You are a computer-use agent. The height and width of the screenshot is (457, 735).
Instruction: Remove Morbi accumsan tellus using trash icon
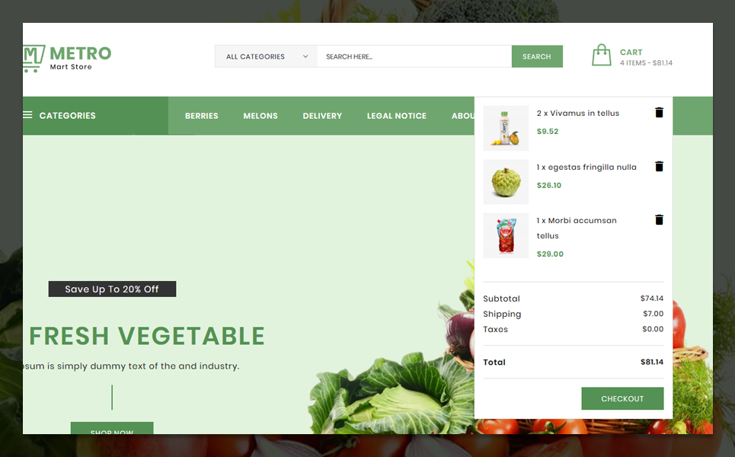(659, 220)
